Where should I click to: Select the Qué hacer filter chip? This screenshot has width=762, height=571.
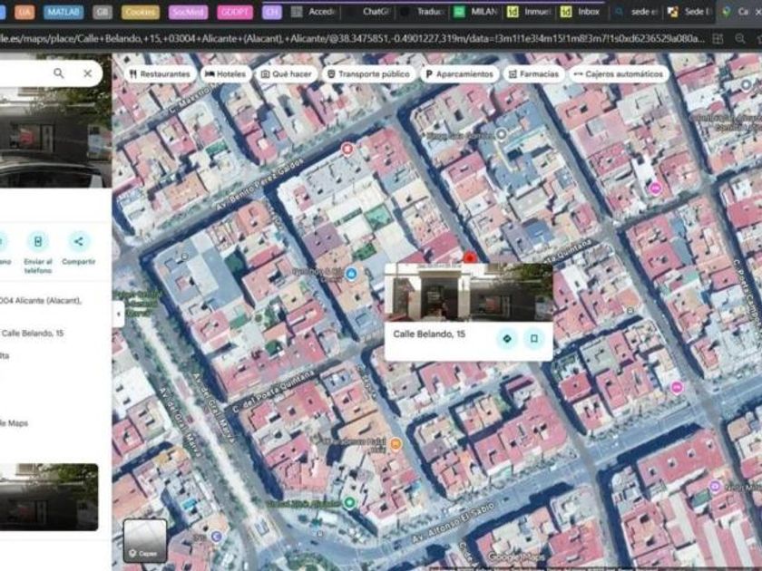point(286,73)
